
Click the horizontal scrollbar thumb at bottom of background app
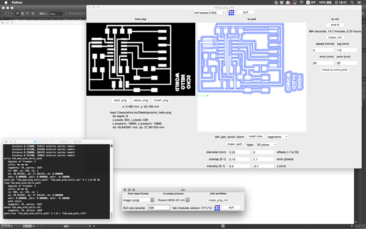click(223, 226)
